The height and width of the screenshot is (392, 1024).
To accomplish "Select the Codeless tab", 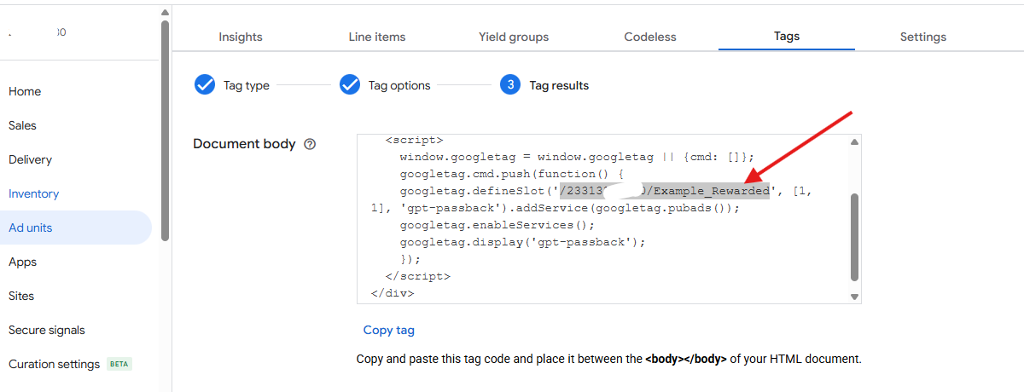I will pyautogui.click(x=650, y=37).
